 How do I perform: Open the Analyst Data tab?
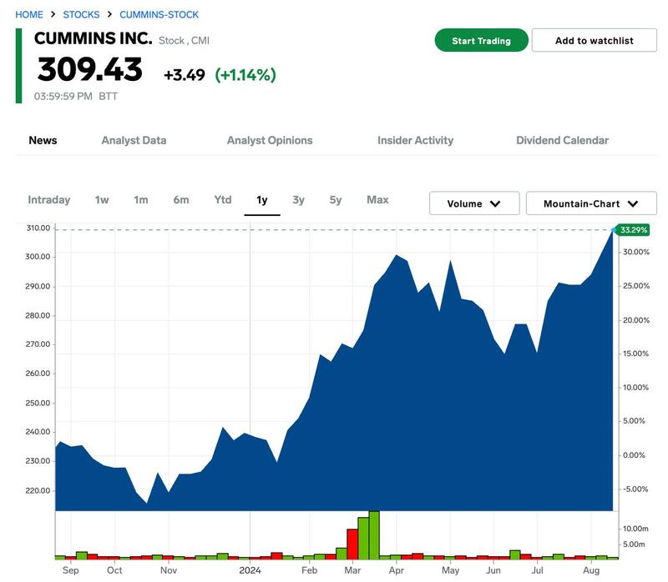point(134,140)
